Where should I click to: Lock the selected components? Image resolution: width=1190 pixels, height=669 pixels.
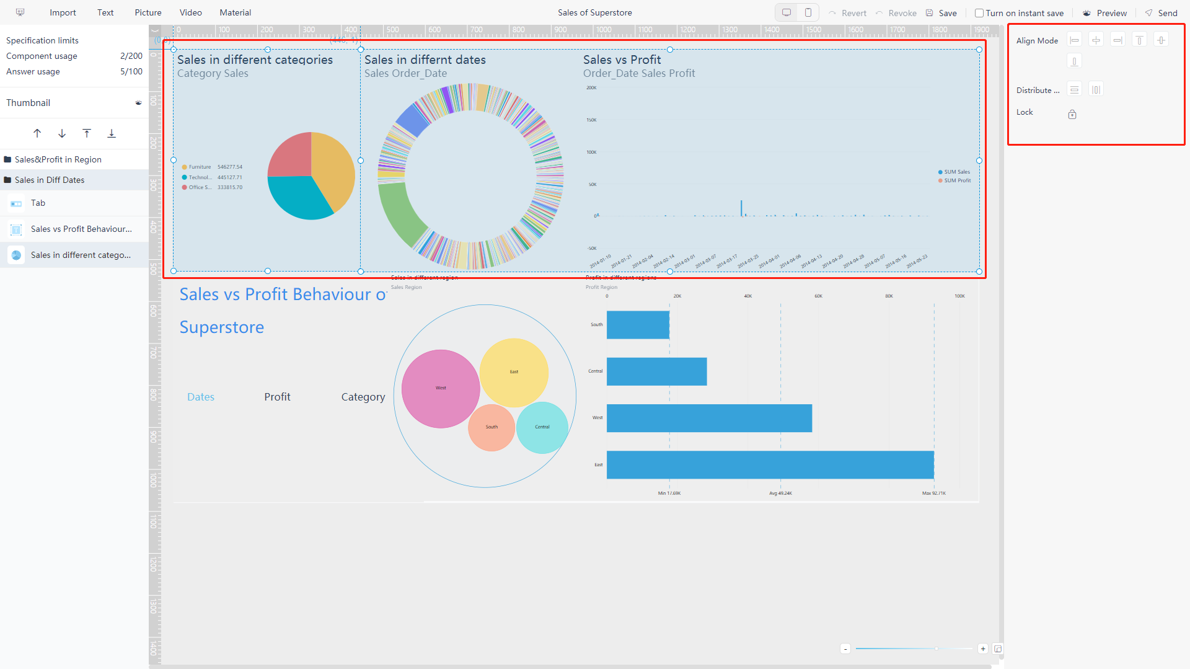(x=1072, y=114)
